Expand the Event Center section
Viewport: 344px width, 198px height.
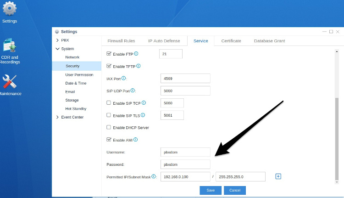click(57, 117)
